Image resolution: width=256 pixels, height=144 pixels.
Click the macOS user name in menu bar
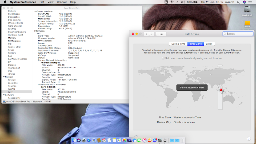coord(230,2)
